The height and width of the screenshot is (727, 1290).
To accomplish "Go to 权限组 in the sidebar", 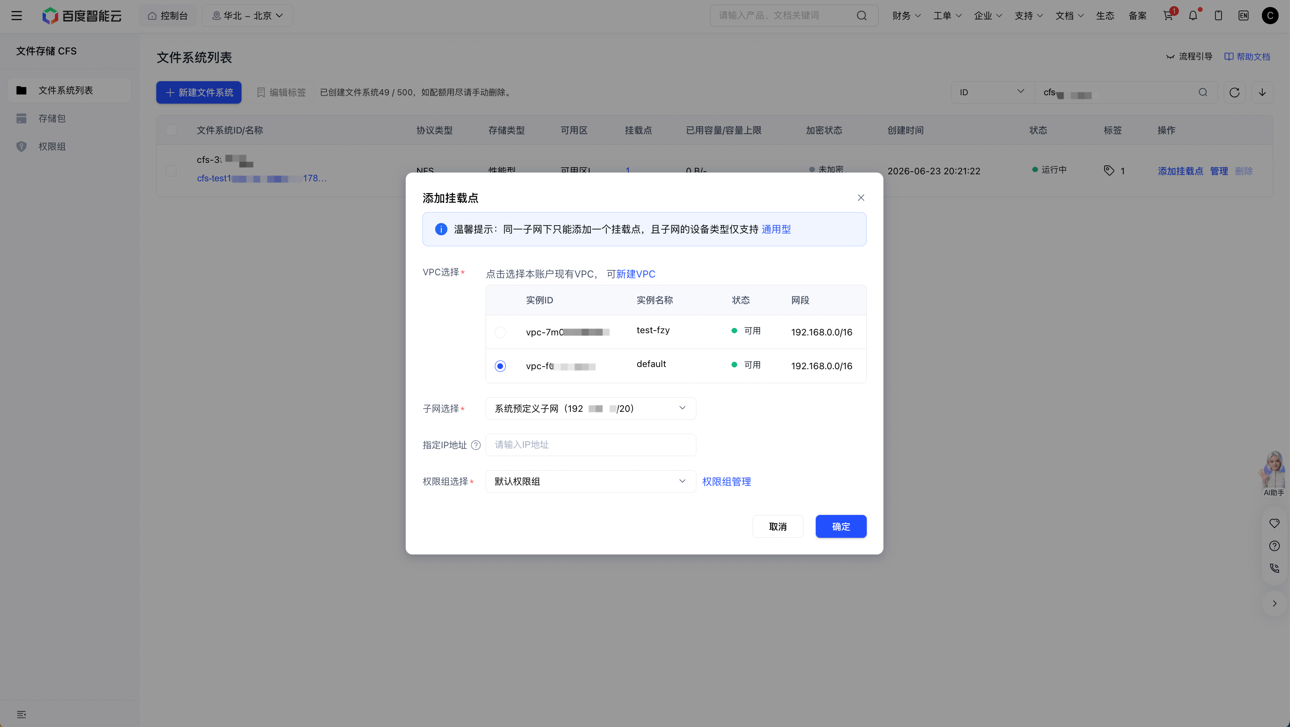I will 52,146.
